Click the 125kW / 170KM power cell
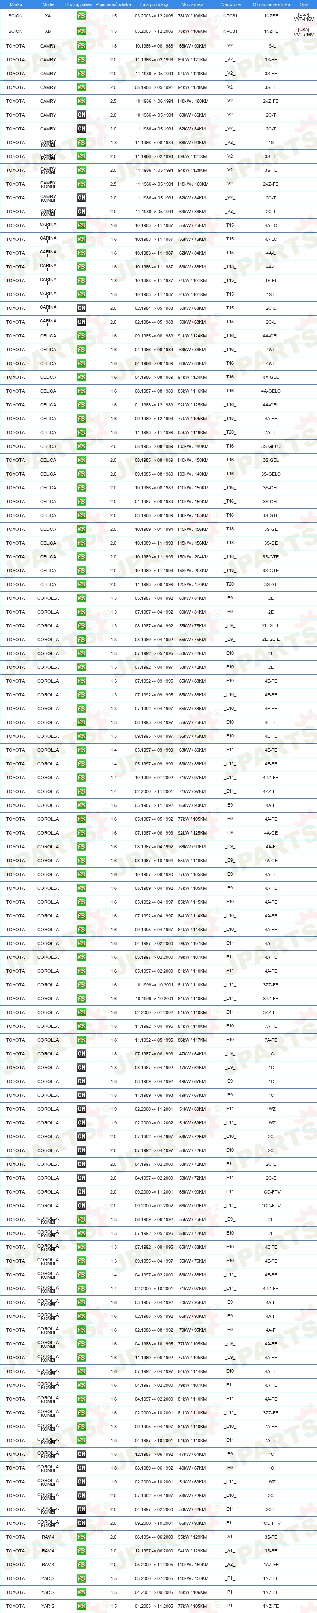This screenshot has height=1613, width=317. (192, 584)
